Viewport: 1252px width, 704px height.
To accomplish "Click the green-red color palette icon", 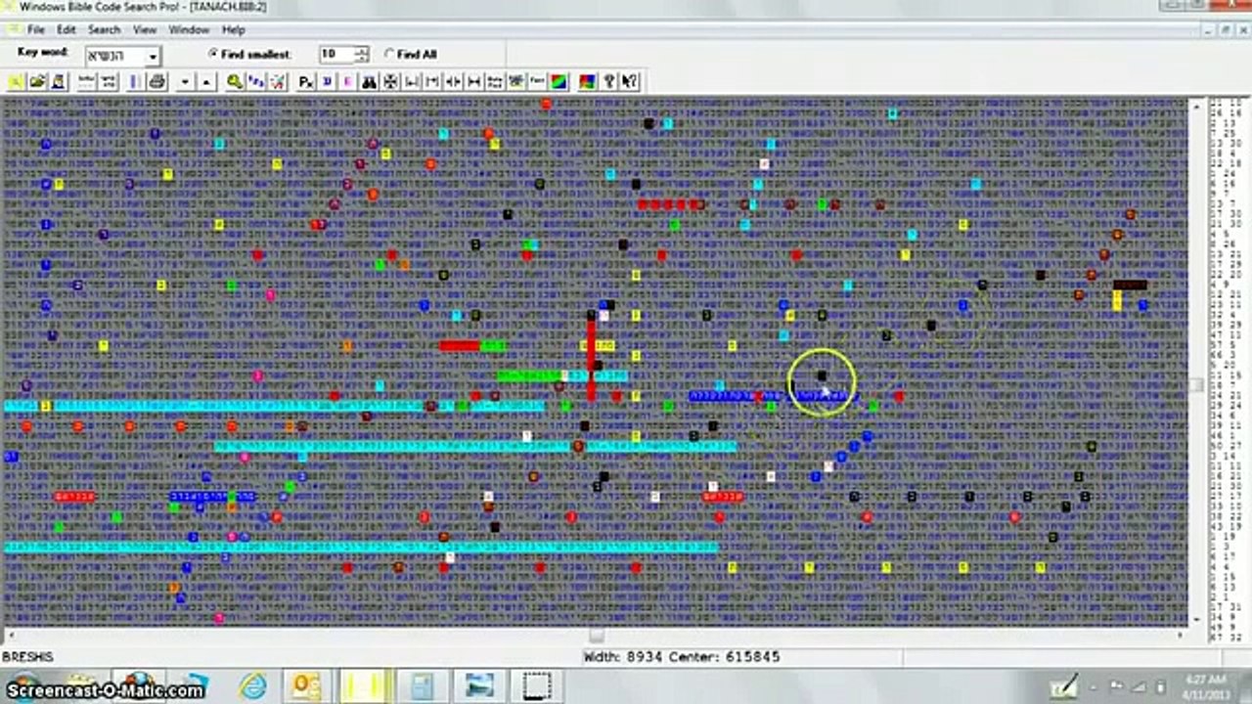I will 559,82.
